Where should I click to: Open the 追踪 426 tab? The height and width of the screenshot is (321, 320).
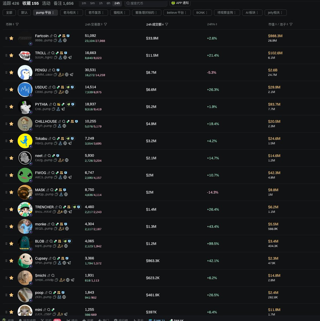click(x=11, y=3)
